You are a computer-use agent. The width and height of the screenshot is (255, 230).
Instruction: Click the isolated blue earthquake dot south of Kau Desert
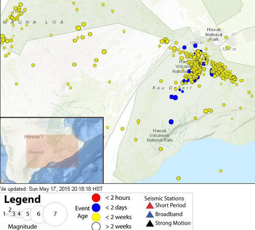coord(171,122)
